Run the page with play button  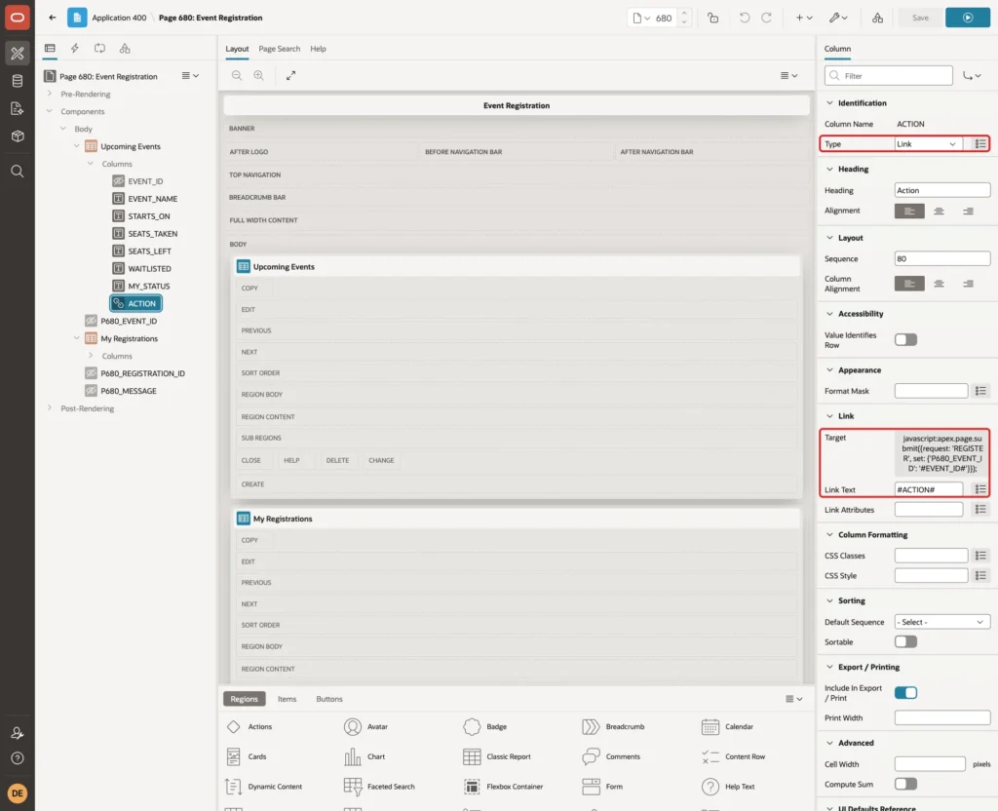pos(968,18)
